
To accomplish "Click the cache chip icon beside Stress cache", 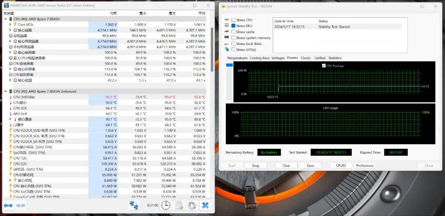I will click(227, 32).
